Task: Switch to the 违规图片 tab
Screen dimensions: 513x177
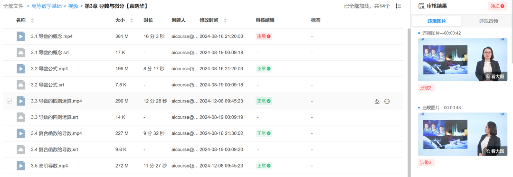Action: tap(437, 21)
